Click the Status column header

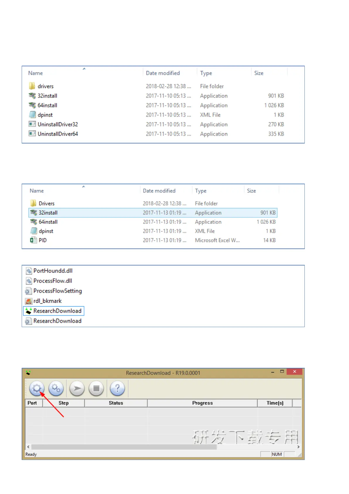(x=116, y=403)
